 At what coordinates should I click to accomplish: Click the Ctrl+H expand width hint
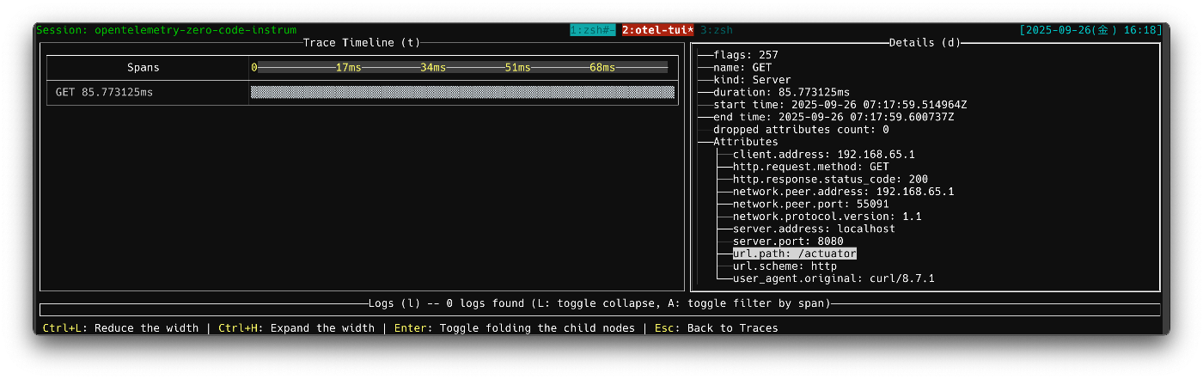(296, 328)
